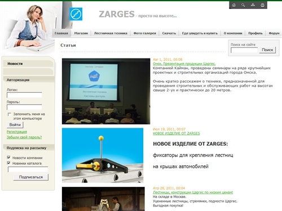Open the Фото галерея menu item
Viewport: 282px width, 211px height.
(145, 33)
